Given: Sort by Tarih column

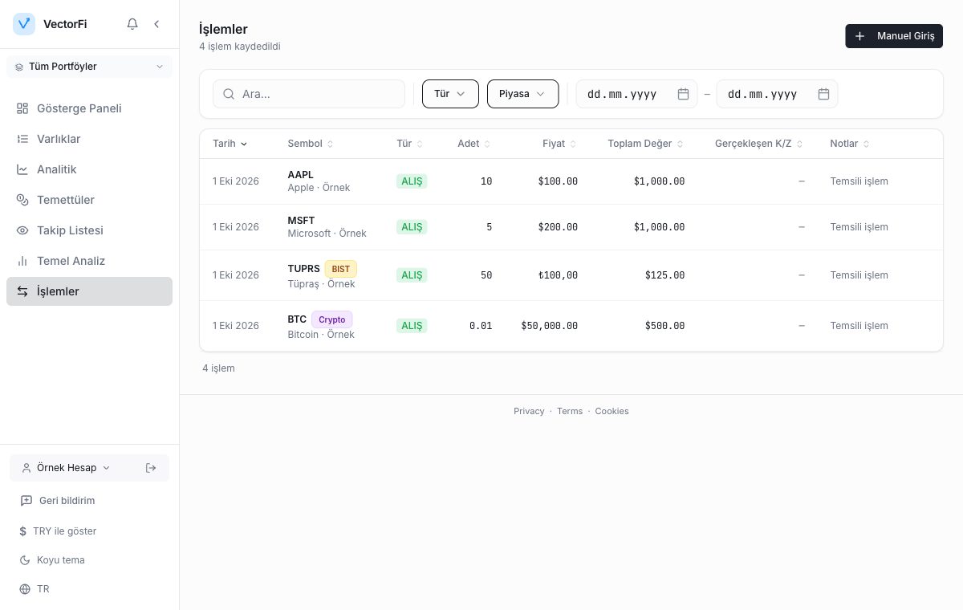Looking at the screenshot, I should pos(230,144).
